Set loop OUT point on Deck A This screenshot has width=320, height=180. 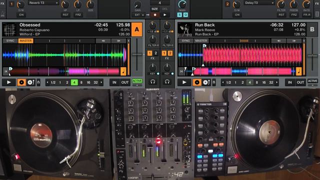pos(125,82)
